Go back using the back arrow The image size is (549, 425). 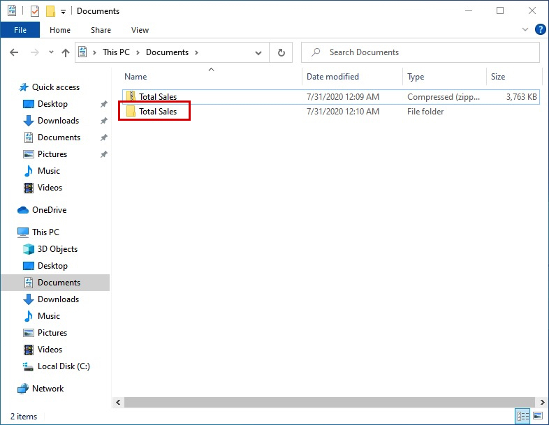point(14,52)
